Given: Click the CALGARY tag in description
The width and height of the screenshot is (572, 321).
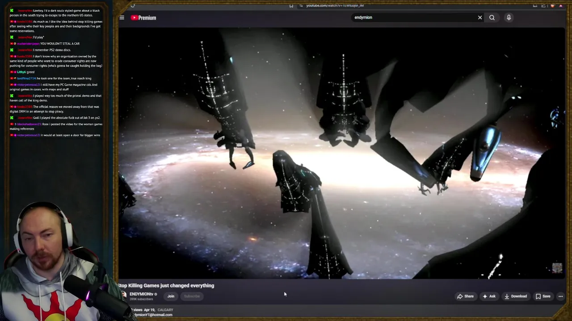Looking at the screenshot, I should (165, 310).
